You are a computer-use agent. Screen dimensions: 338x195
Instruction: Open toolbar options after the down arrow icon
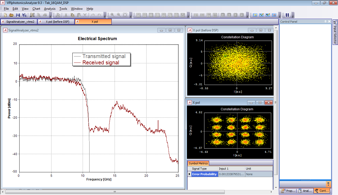[x=247, y=15]
